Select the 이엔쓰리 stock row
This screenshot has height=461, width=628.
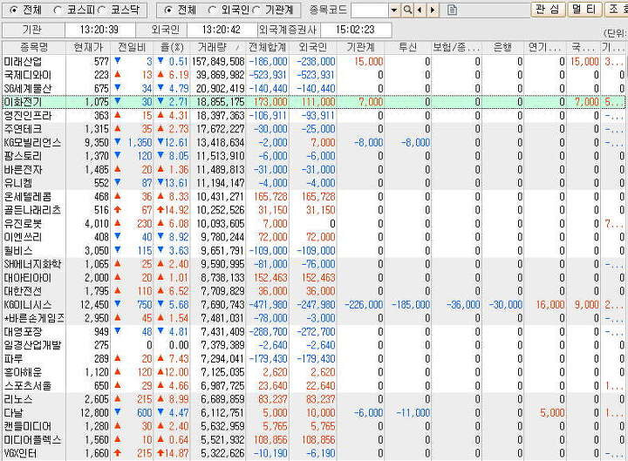(314, 237)
